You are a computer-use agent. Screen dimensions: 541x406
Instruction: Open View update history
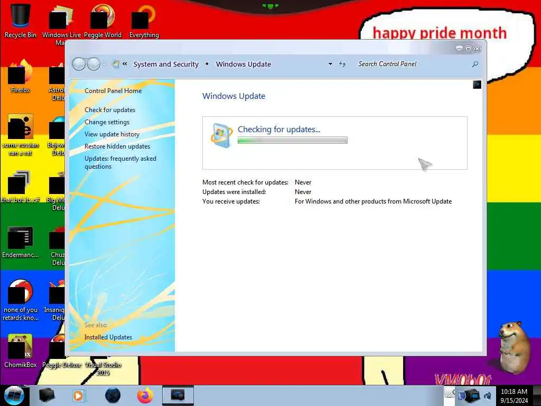(112, 134)
